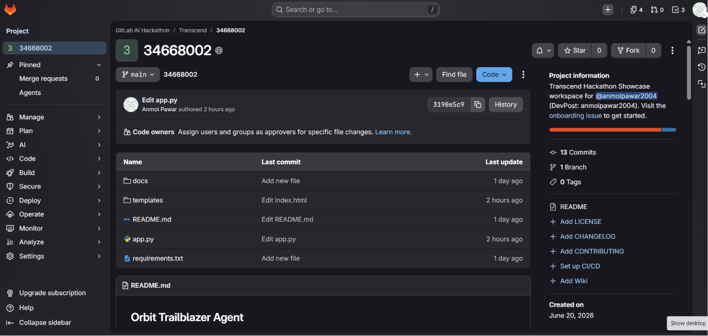The height and width of the screenshot is (336, 708).
Task: Copy commit SHA 3190e5c9 to clipboard
Action: tap(478, 105)
